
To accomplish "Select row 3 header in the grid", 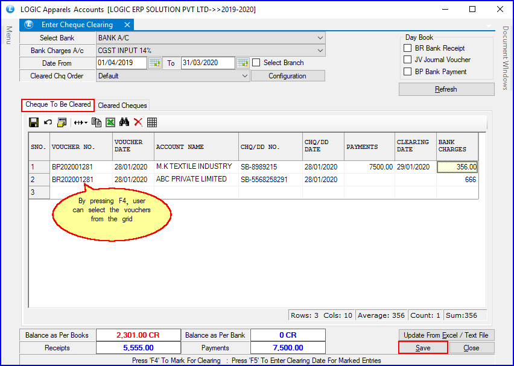I will pyautogui.click(x=39, y=192).
